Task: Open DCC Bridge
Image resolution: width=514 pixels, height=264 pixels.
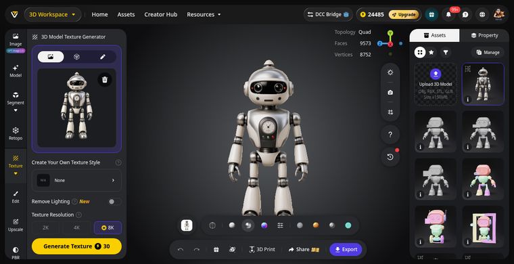Action: [x=328, y=14]
